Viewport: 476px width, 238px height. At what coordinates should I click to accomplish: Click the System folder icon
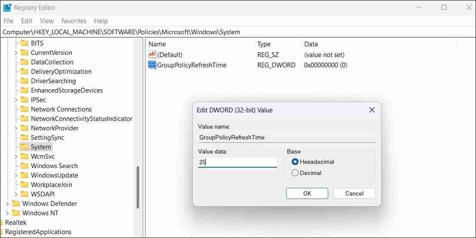click(24, 147)
